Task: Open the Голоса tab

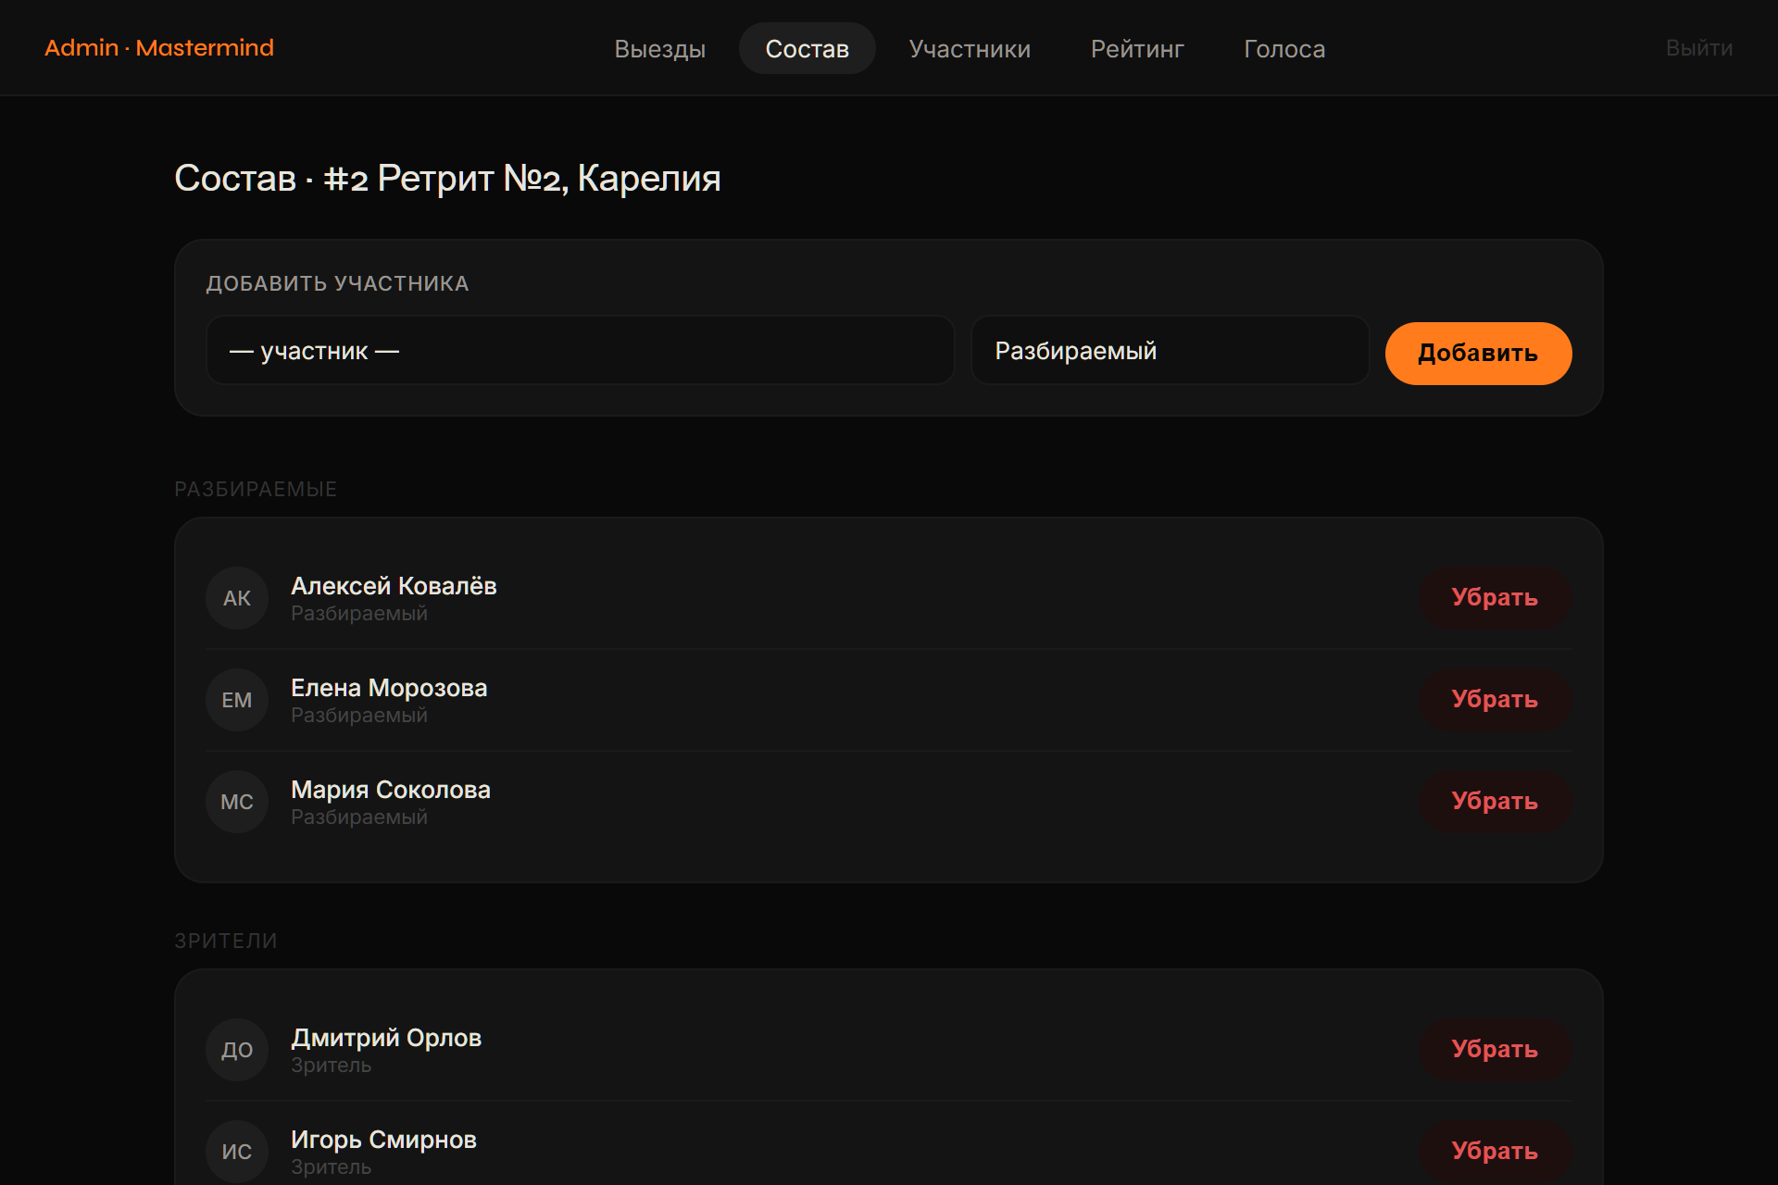Action: [1284, 48]
